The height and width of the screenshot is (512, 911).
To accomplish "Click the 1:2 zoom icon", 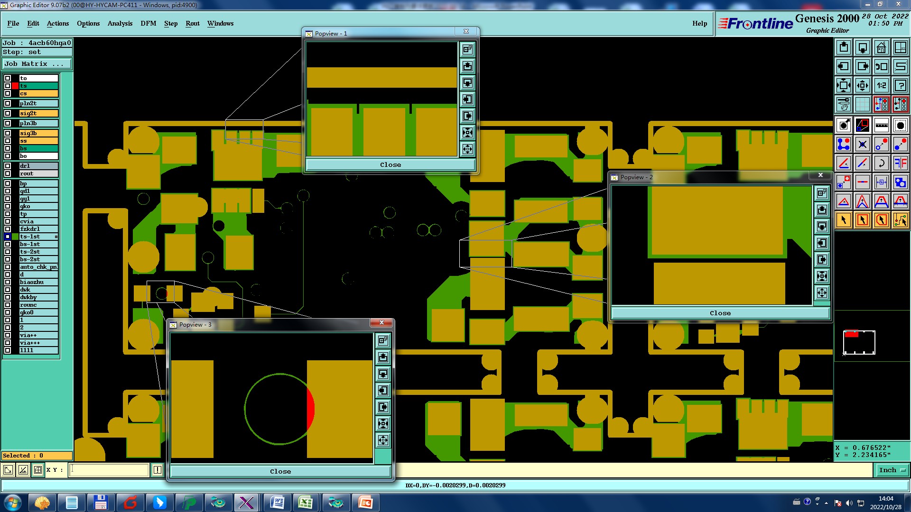I will click(x=881, y=86).
